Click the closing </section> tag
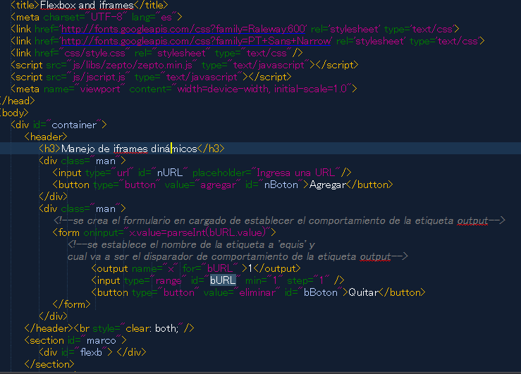 pos(49,364)
